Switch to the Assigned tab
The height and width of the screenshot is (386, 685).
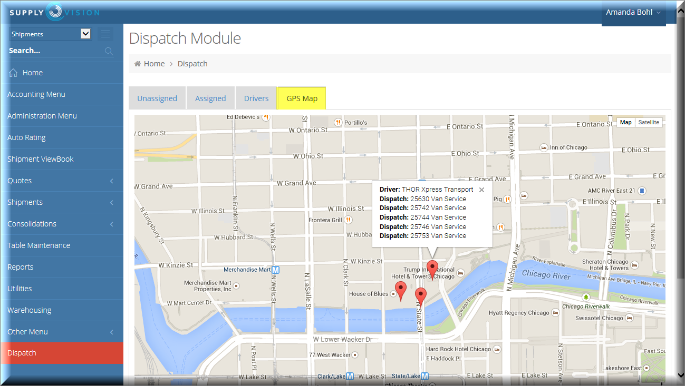(x=210, y=98)
